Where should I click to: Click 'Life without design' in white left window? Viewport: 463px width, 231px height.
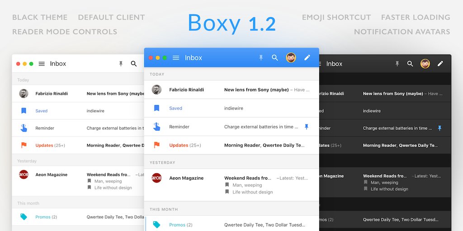click(113, 188)
